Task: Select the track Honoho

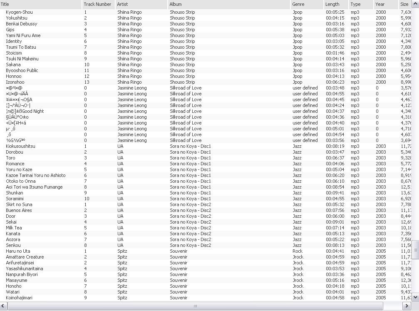Action: pos(14,286)
